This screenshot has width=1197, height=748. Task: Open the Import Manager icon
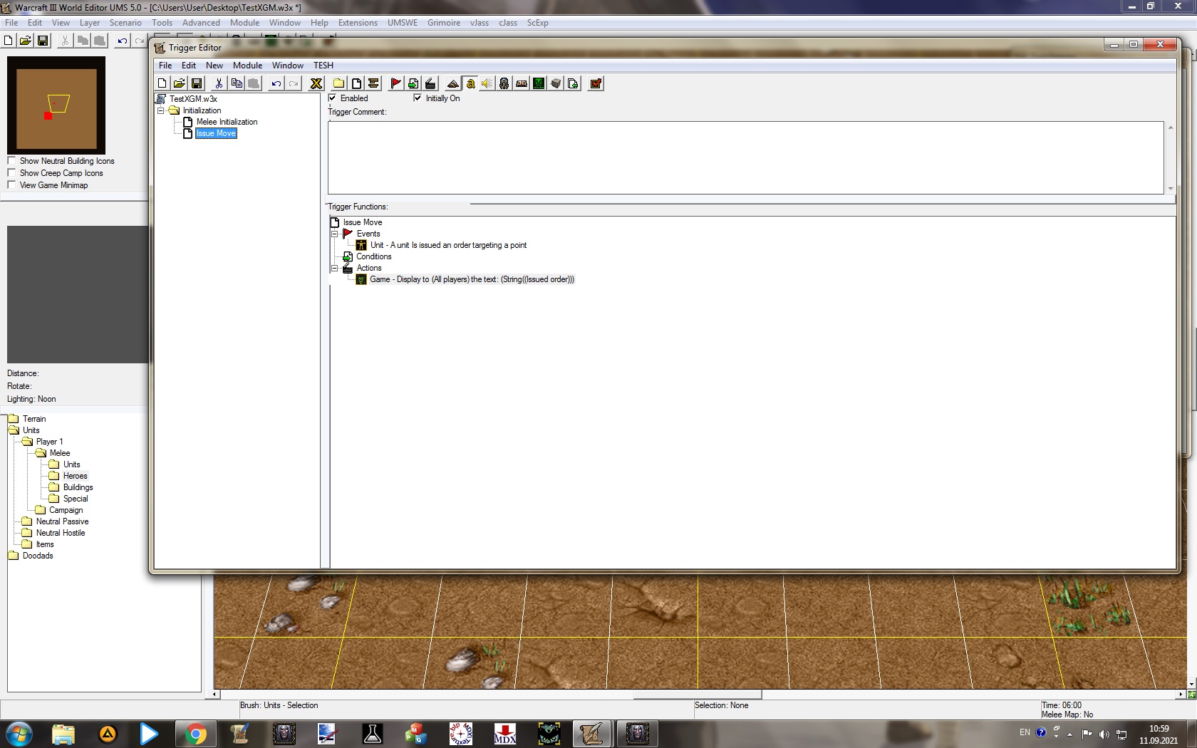coord(573,83)
